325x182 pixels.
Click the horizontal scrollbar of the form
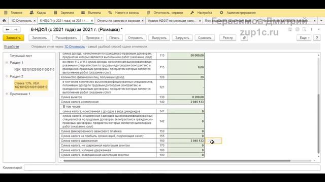(177, 161)
